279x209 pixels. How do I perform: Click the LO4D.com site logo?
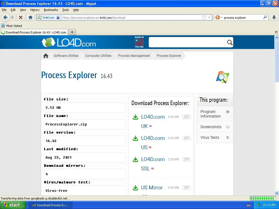click(69, 42)
